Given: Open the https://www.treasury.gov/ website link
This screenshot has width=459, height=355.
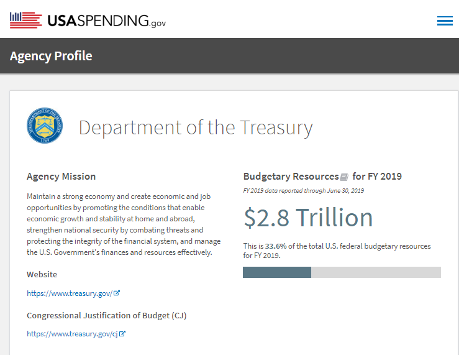Looking at the screenshot, I should (x=70, y=293).
